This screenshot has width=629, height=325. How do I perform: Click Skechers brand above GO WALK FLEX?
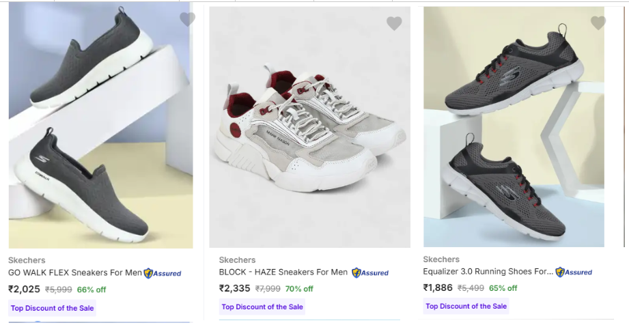click(27, 260)
